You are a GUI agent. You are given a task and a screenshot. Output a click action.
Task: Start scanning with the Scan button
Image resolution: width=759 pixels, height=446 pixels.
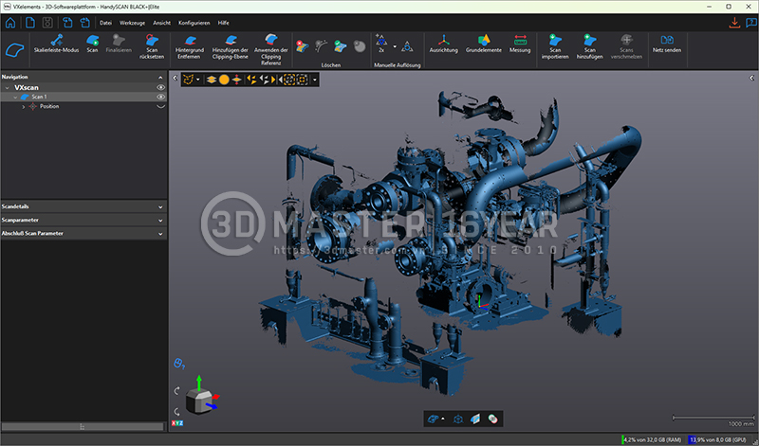(92, 44)
